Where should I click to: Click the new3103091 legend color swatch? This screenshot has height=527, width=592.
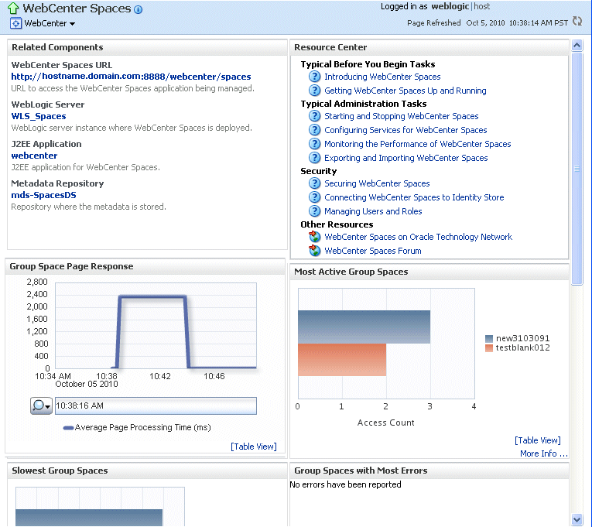[x=489, y=338]
